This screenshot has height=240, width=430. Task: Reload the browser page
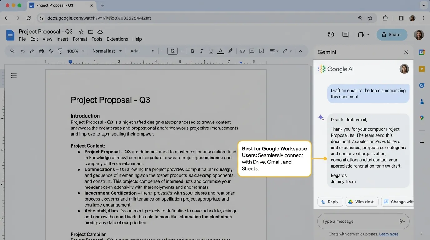coord(28,18)
